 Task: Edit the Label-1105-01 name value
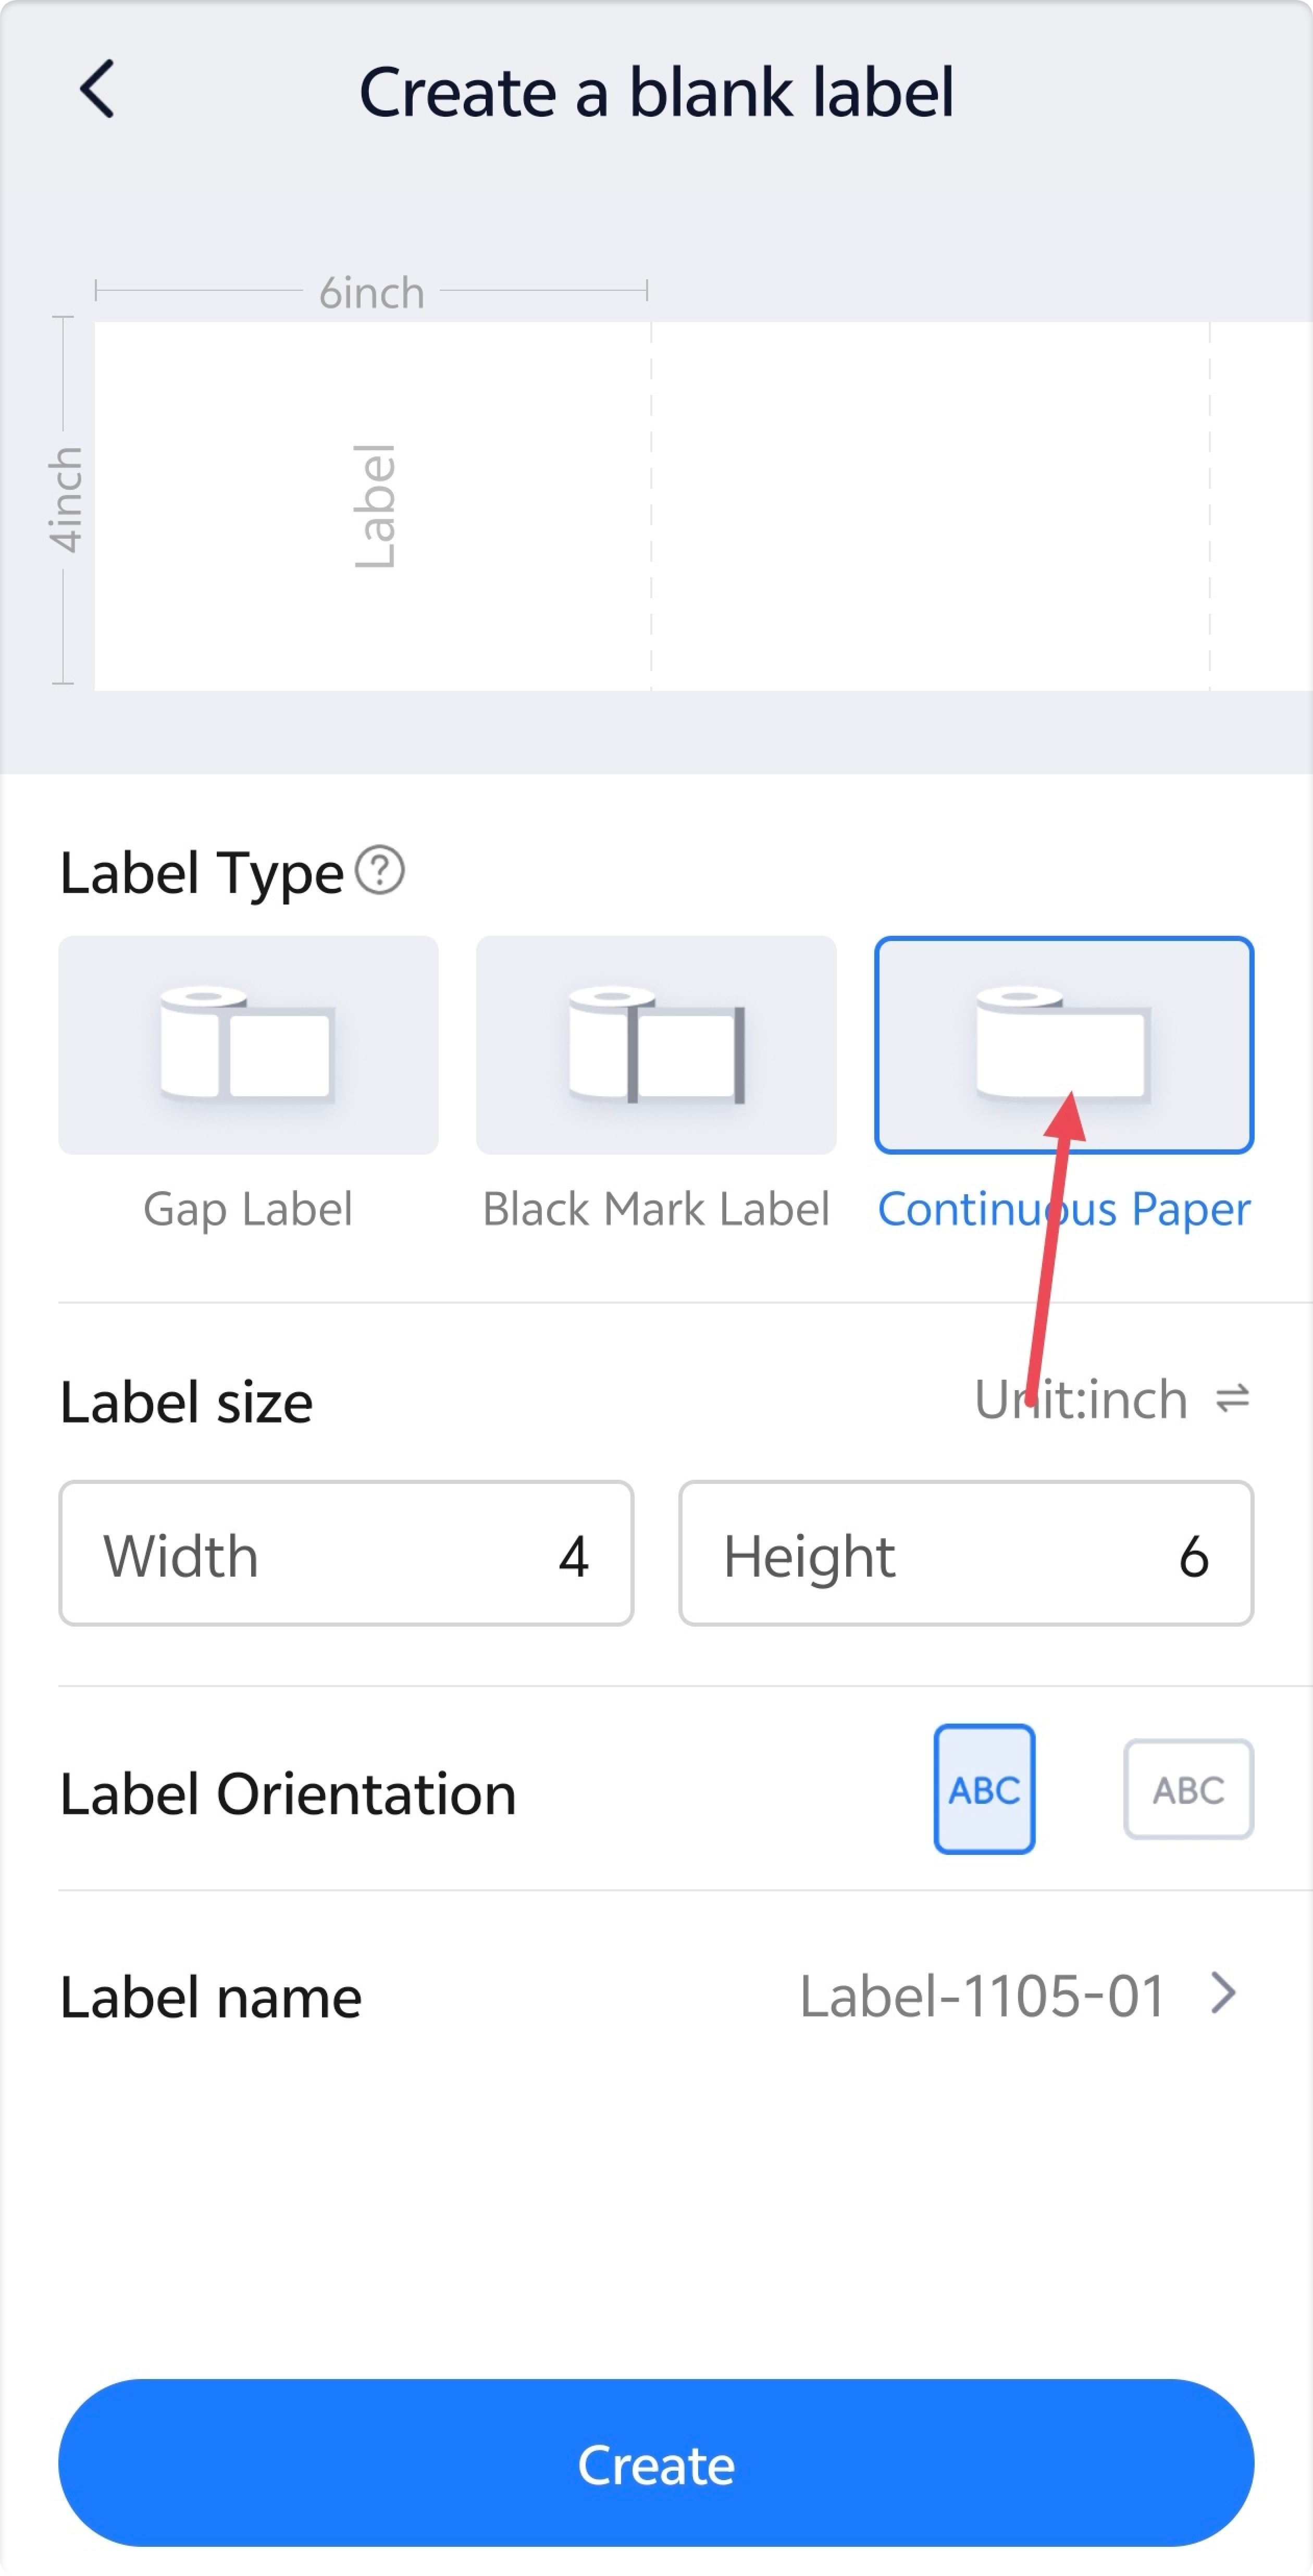[982, 1996]
